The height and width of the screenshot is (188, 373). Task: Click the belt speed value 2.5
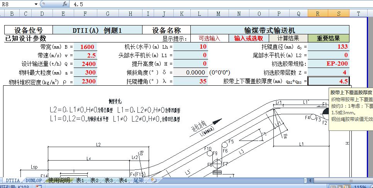pos(85,56)
